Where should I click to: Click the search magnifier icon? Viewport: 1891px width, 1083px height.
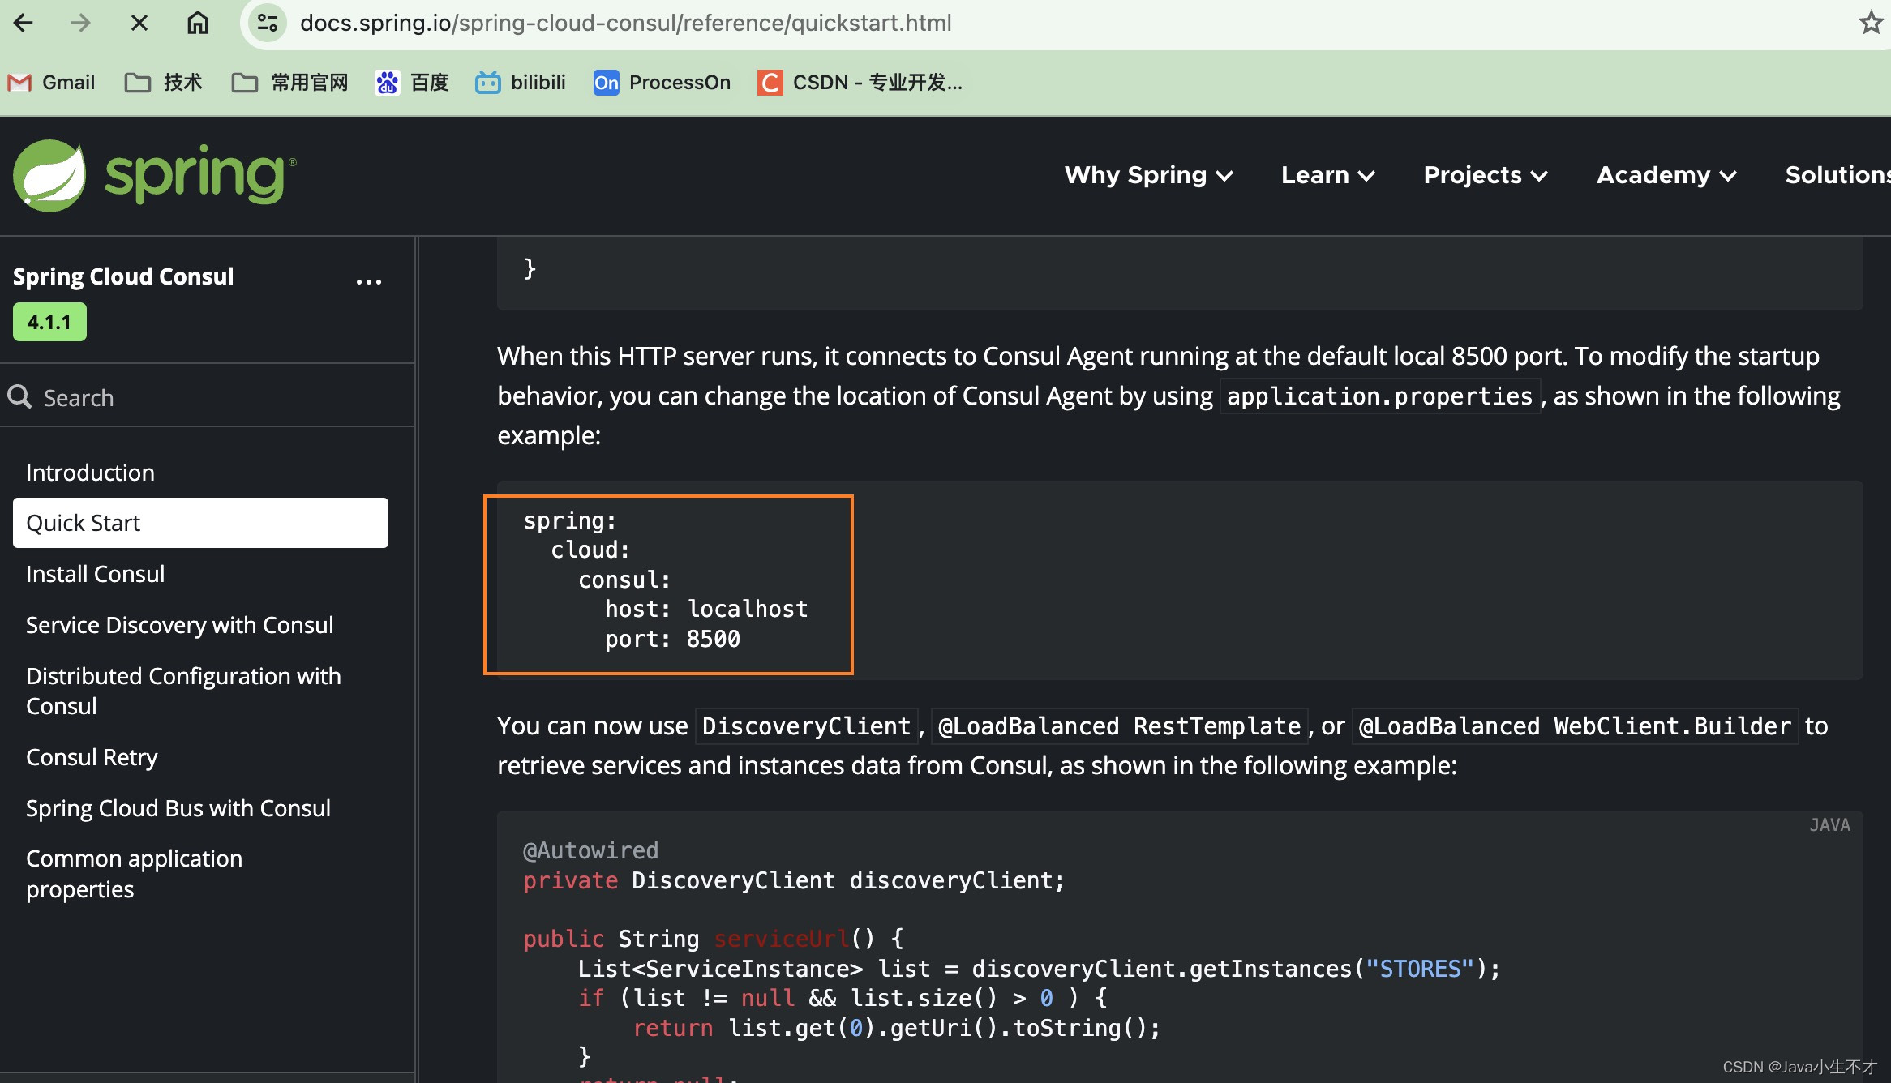19,397
